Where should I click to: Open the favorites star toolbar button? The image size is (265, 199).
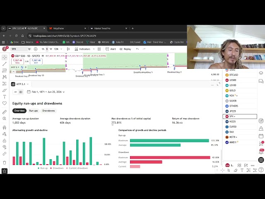5,171
